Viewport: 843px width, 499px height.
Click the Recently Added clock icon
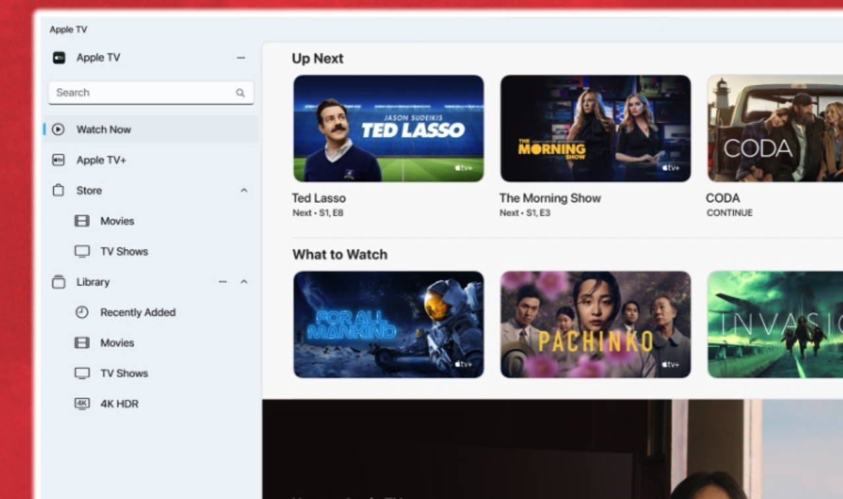[x=82, y=312]
